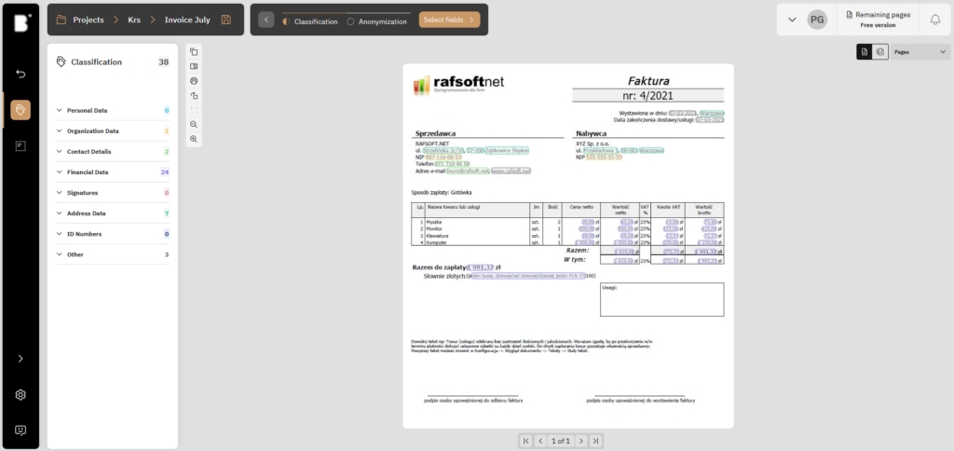Expand the Personal Data category

pos(60,111)
